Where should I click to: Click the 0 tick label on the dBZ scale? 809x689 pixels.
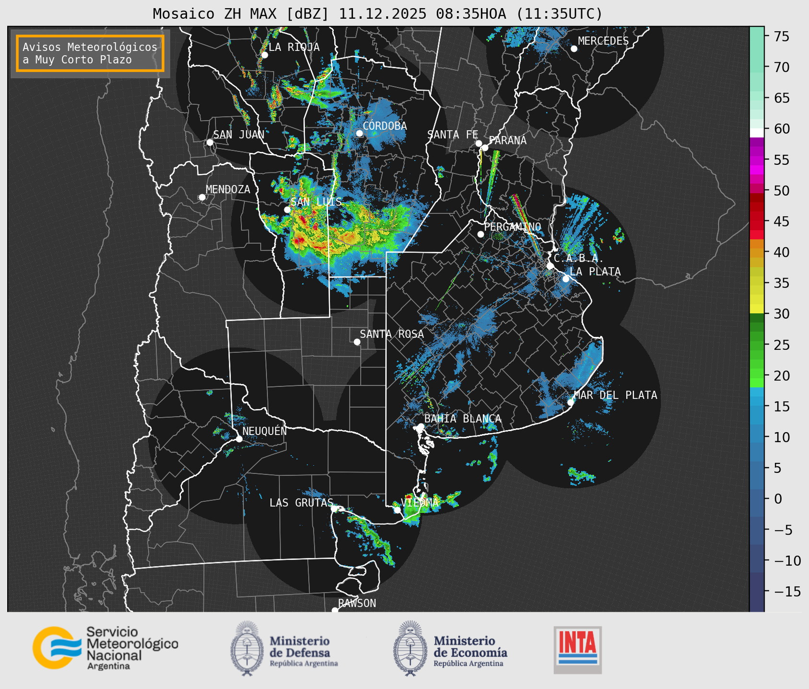(777, 499)
